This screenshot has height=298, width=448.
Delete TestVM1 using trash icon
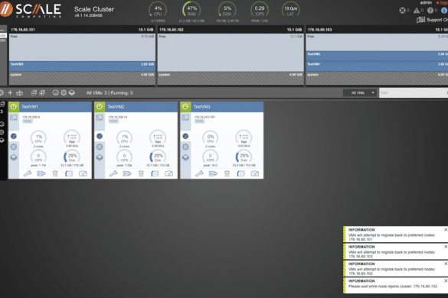55,173
